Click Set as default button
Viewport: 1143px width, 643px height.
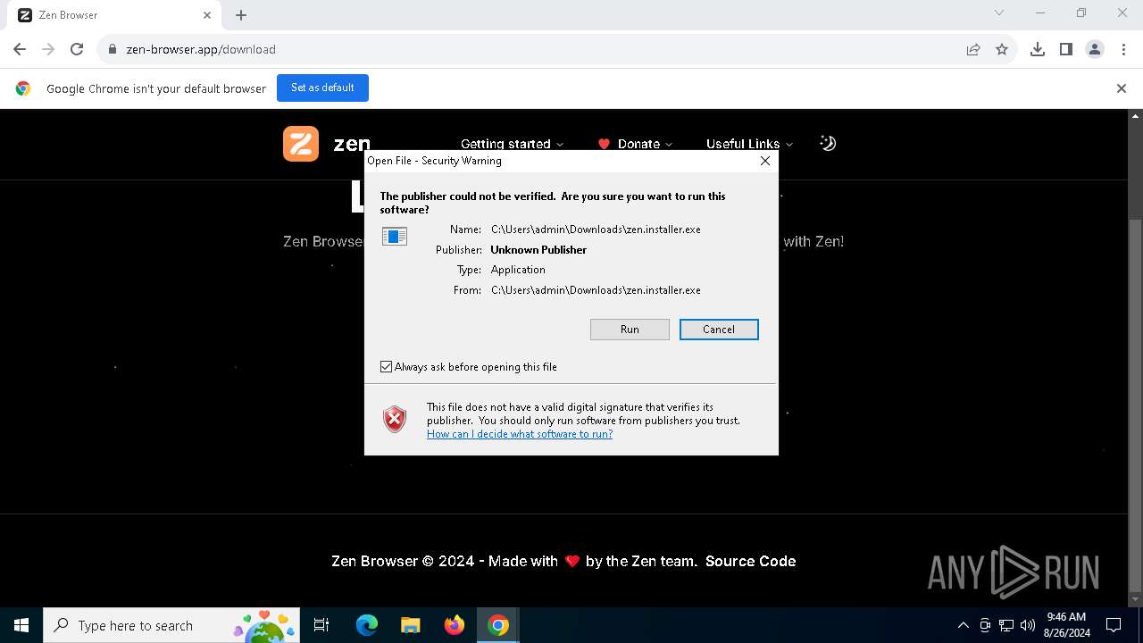(322, 88)
